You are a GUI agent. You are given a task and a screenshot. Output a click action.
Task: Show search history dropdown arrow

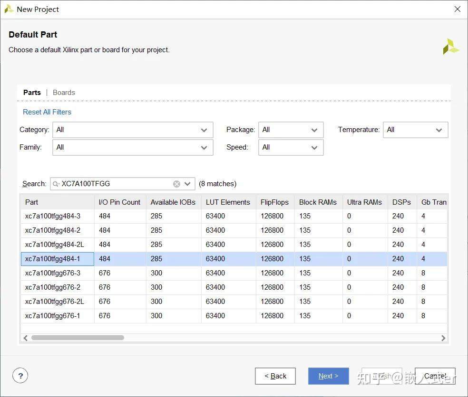click(187, 184)
